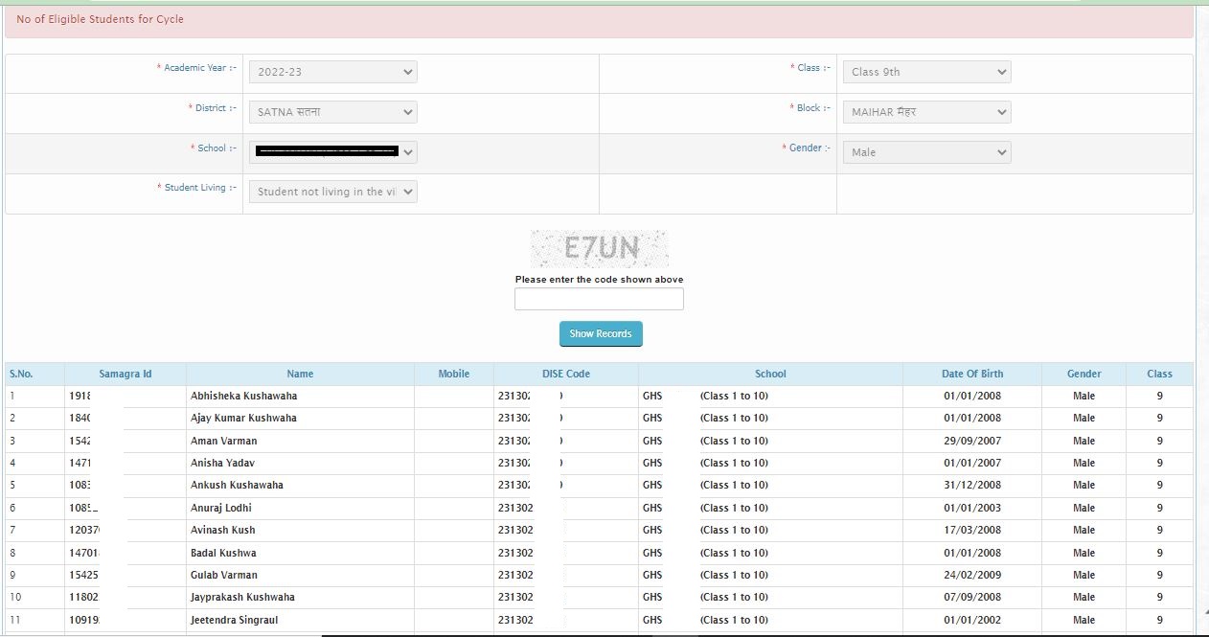Expand the Block dropdown showing MAIHAR
1209x637 pixels.
click(x=925, y=112)
